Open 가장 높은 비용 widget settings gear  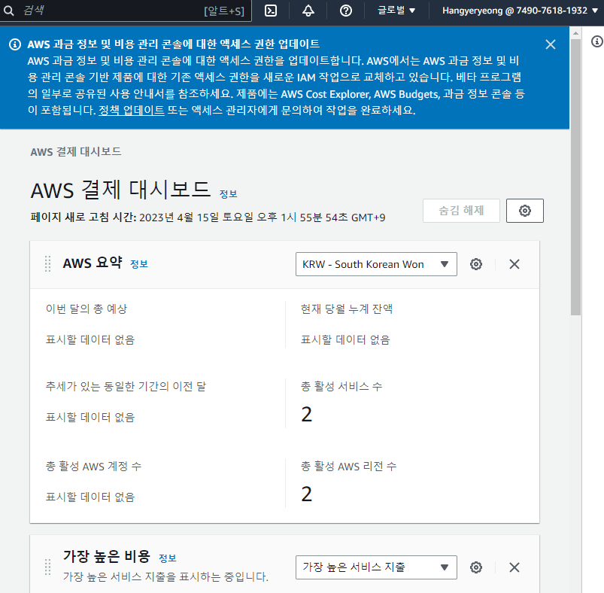[475, 567]
